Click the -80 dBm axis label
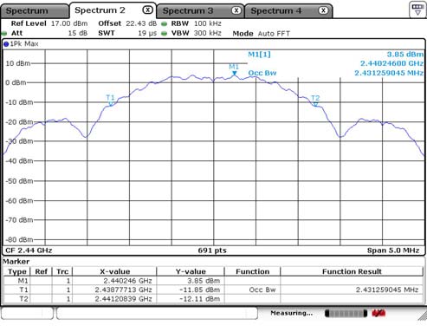The image size is (427, 332). click(x=19, y=239)
